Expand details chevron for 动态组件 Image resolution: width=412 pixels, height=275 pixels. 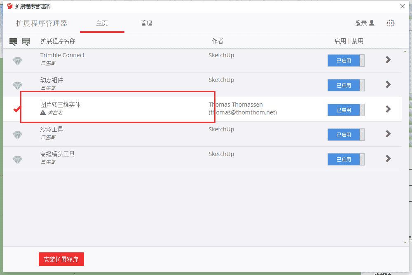[388, 84]
